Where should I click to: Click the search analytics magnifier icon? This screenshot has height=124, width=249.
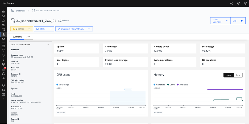[3, 60]
